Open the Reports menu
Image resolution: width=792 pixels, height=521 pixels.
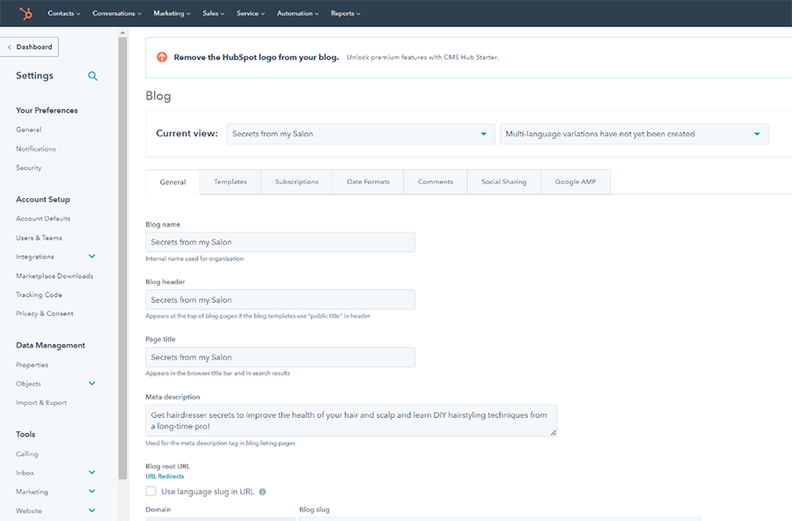(x=346, y=14)
